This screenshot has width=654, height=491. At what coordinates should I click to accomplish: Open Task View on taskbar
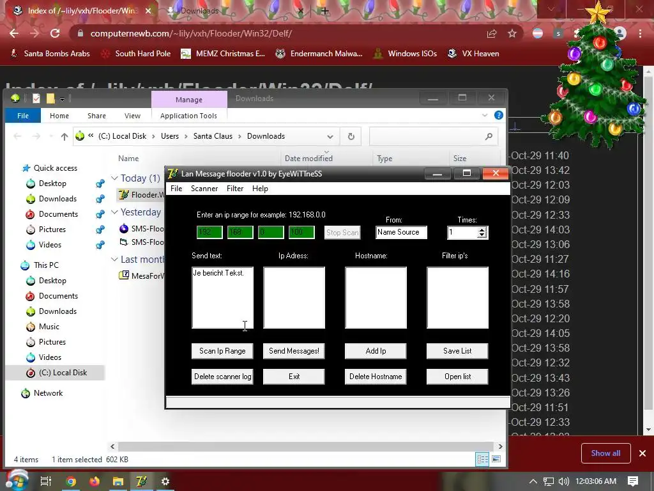[x=46, y=481]
